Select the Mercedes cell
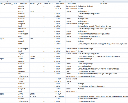This screenshot has height=103, width=128. 24,29
